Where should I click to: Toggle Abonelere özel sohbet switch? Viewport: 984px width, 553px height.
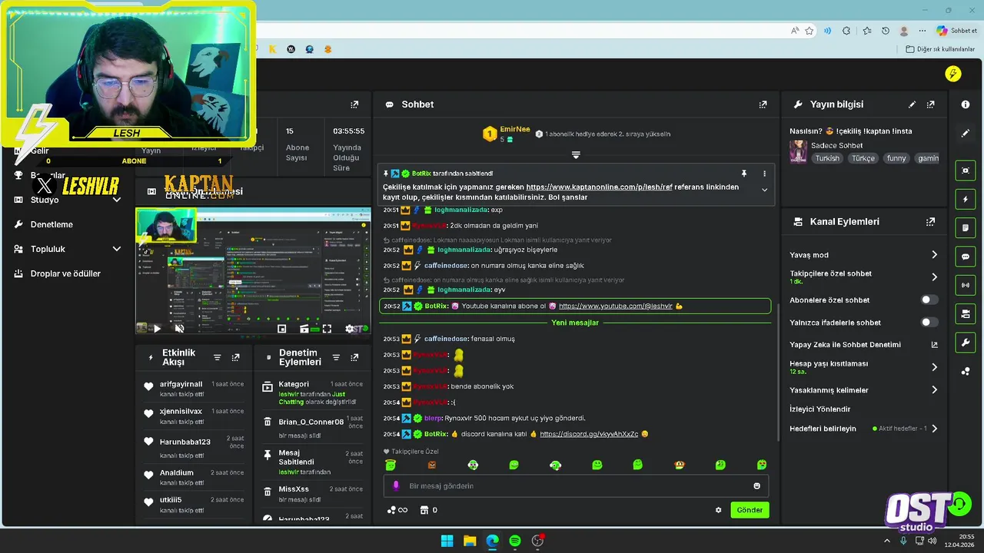point(929,300)
